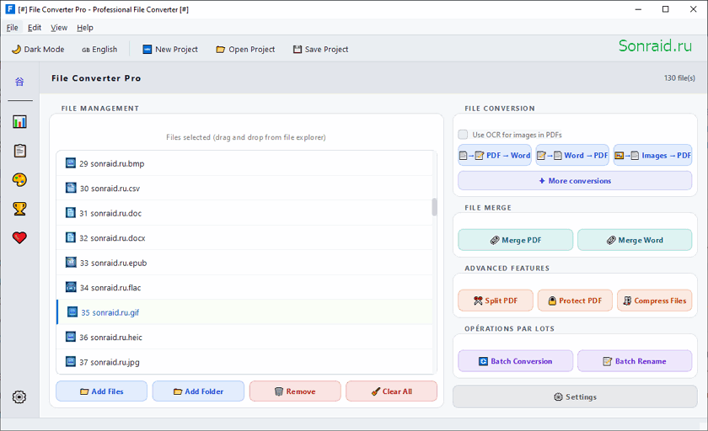Click the file icon of 36 sonraid.ru.heic
Screen dimensions: 708x431
[x=71, y=337]
